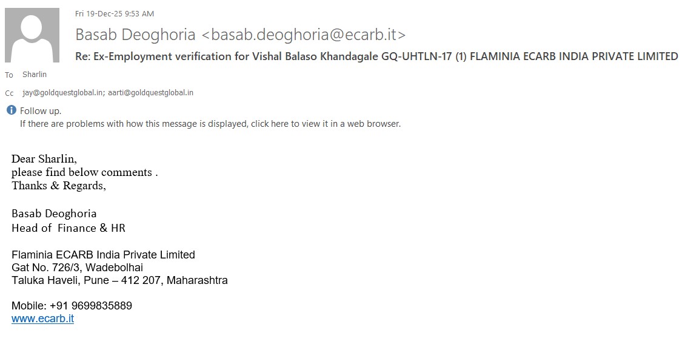Image resolution: width=685 pixels, height=341 pixels.
Task: Click the Follow up flag text
Action: click(41, 111)
